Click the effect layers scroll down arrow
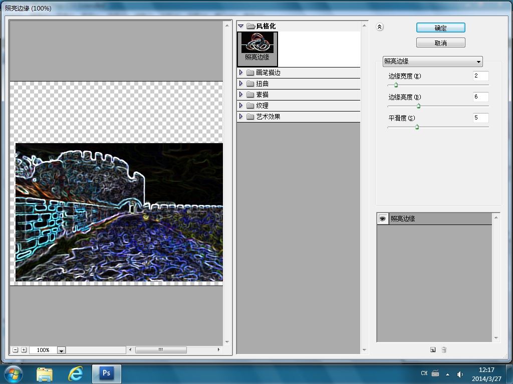Viewport: 513px width, 384px height. 496,338
